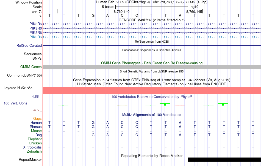Click the red negative PhyloP conservation bar
Viewport: 261px width, 166px height.
180,106
